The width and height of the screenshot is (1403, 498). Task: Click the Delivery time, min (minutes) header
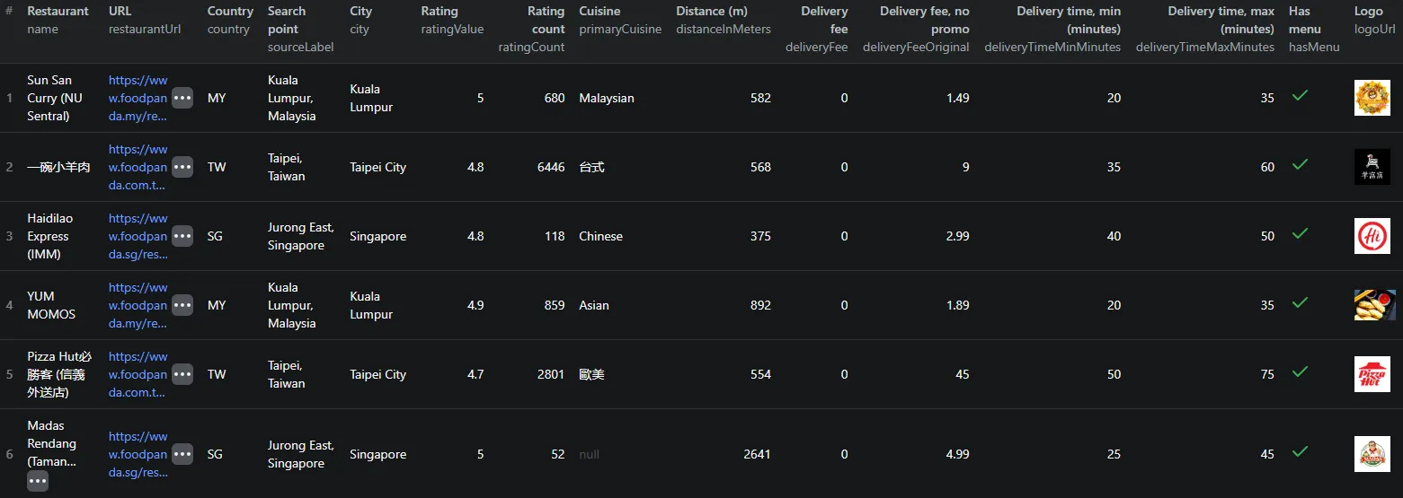click(x=1052, y=29)
